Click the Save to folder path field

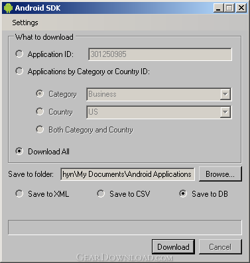tap(127, 174)
